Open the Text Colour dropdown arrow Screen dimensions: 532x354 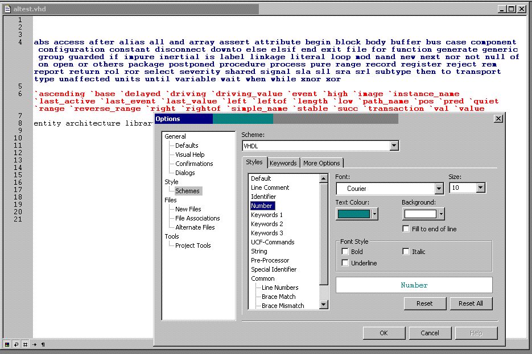(374, 214)
